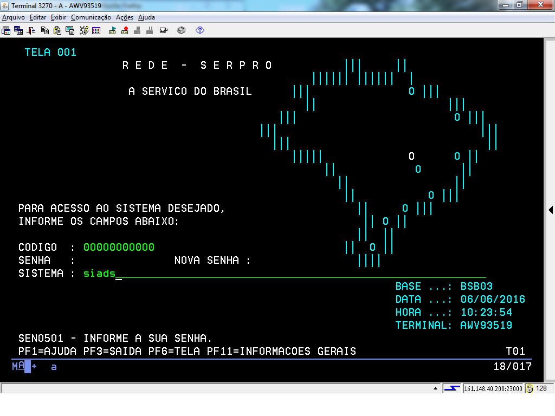Viewport: 555px width, 416px height.
Task: Click the T01 indicator
Action: point(516,351)
